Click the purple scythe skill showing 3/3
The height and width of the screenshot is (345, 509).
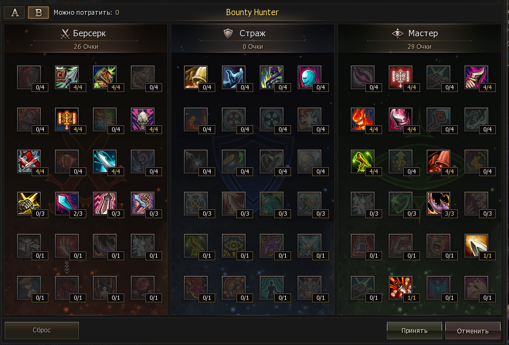tap(438, 204)
